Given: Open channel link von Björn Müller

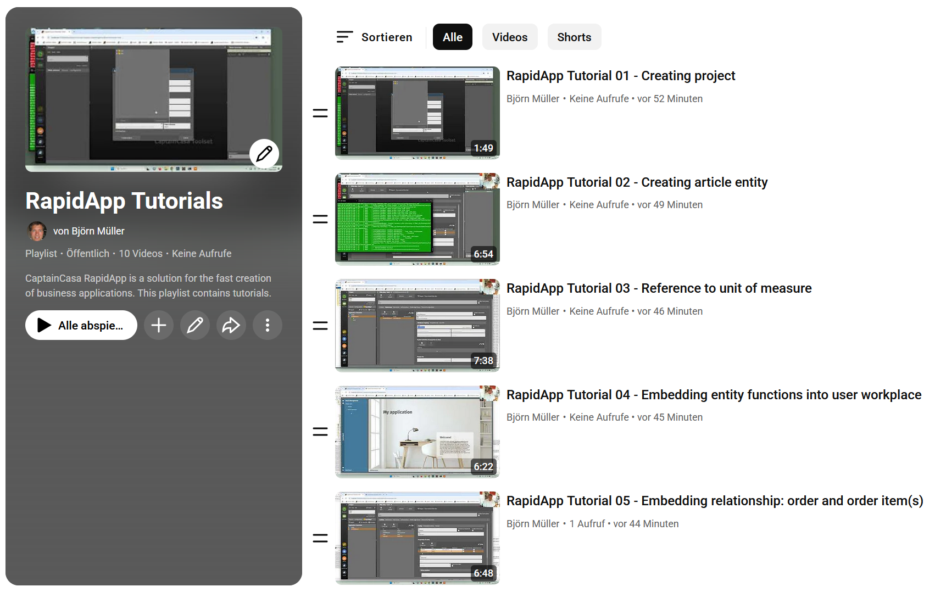Looking at the screenshot, I should pos(88,231).
